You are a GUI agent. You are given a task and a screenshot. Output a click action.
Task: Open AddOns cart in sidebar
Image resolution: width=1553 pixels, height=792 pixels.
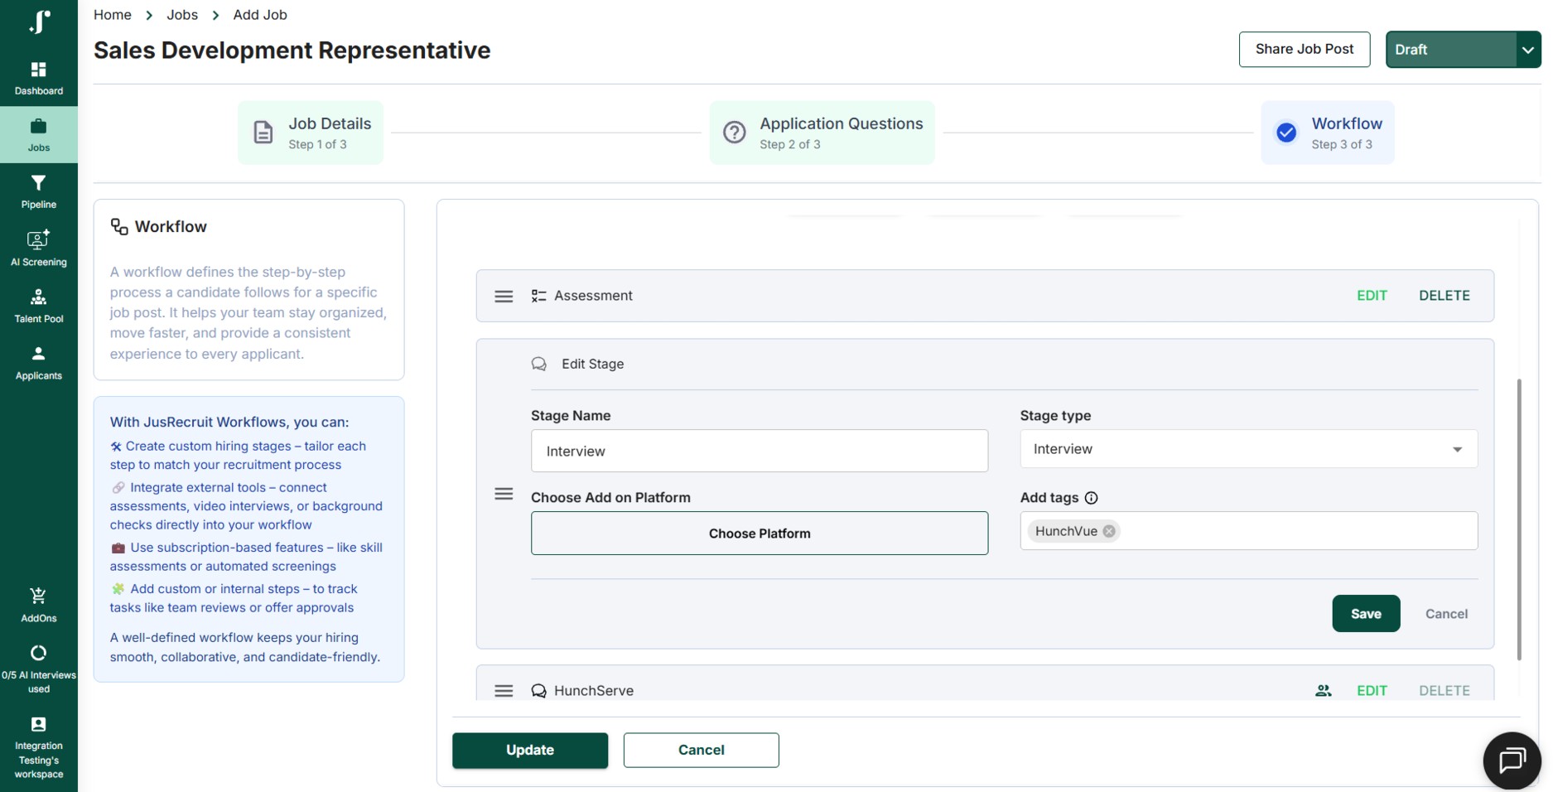39,605
